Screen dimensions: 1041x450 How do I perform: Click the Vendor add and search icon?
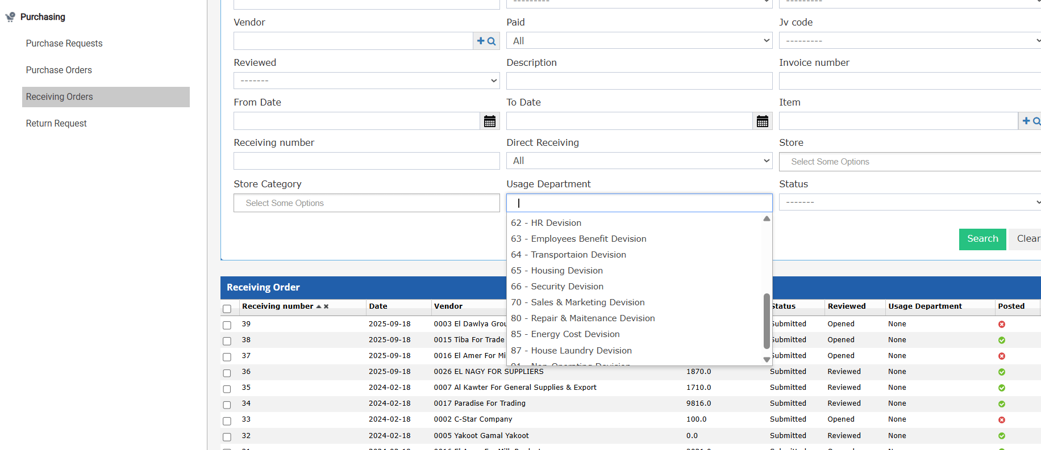(x=486, y=41)
